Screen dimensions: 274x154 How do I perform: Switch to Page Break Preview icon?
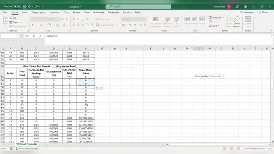(239, 148)
